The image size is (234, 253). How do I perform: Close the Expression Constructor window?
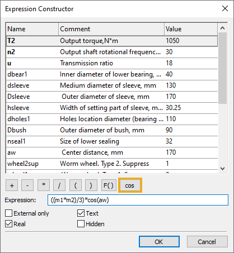coord(225,8)
